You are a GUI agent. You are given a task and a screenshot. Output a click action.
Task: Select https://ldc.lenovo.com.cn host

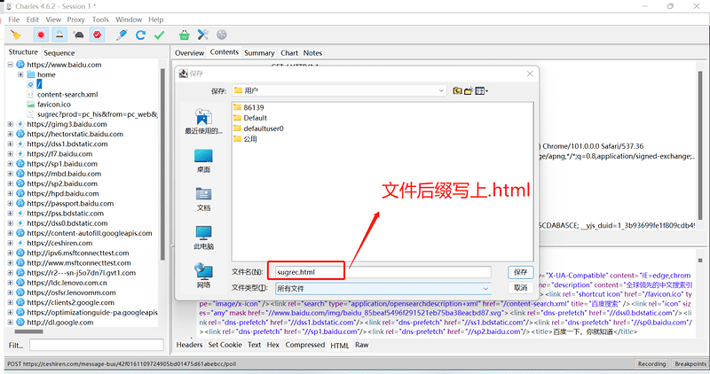click(x=67, y=283)
